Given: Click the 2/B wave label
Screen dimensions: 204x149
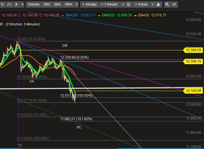Looking at the screenshot, I should coord(65,46).
